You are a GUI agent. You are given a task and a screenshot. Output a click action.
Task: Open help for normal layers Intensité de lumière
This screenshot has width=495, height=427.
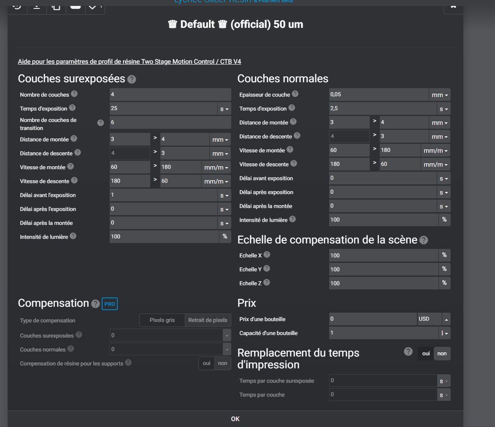click(292, 219)
